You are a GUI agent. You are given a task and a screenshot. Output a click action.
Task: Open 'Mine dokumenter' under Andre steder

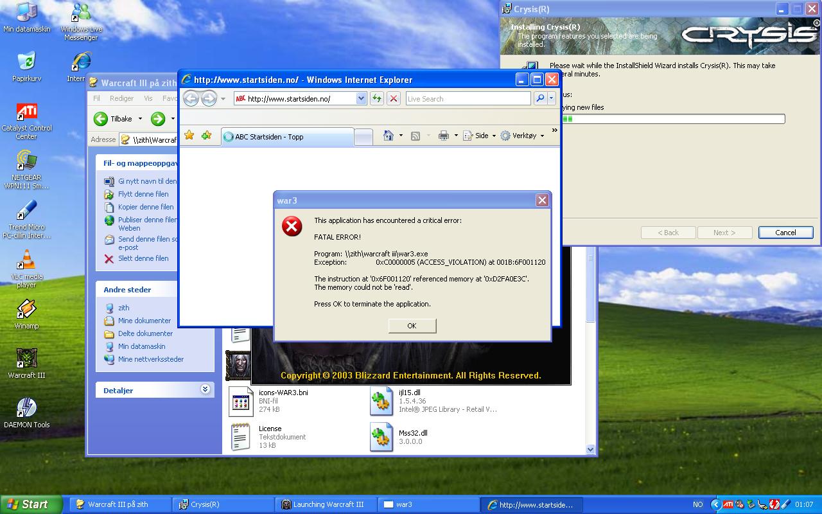144,321
